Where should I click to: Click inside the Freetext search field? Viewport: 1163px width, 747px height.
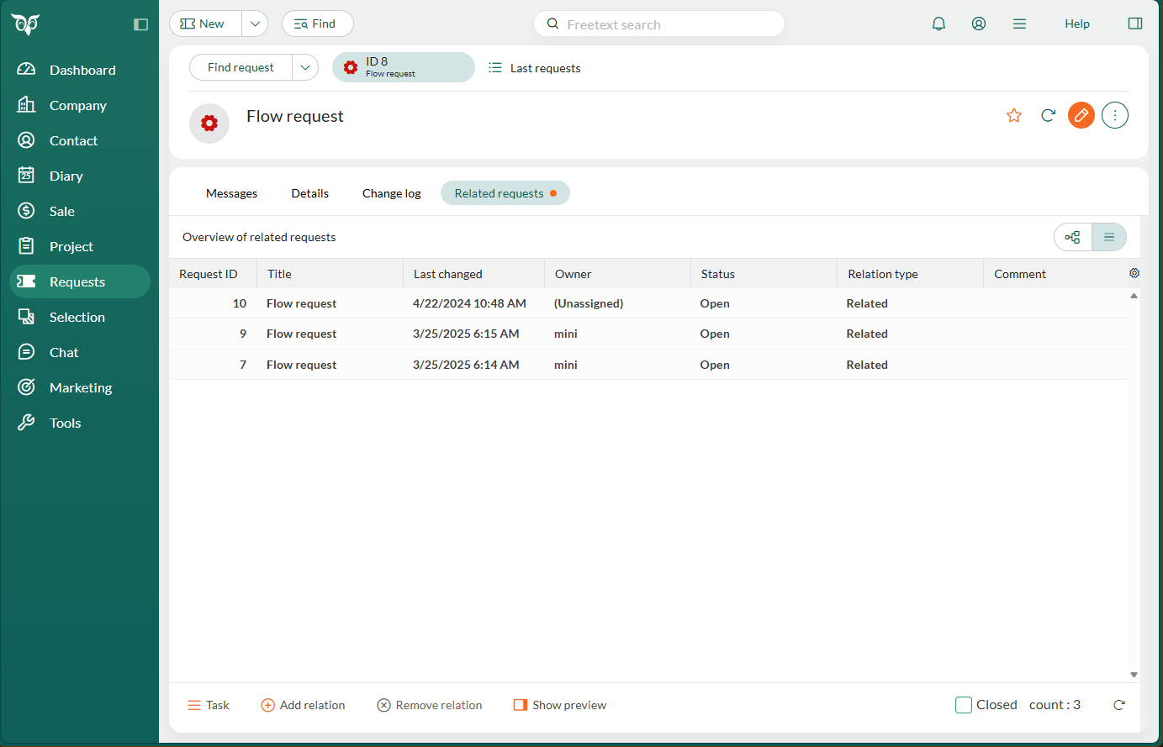point(659,24)
